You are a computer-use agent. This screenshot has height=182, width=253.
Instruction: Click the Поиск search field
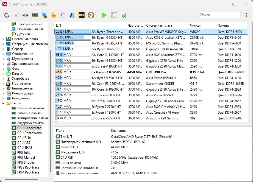point(219,15)
